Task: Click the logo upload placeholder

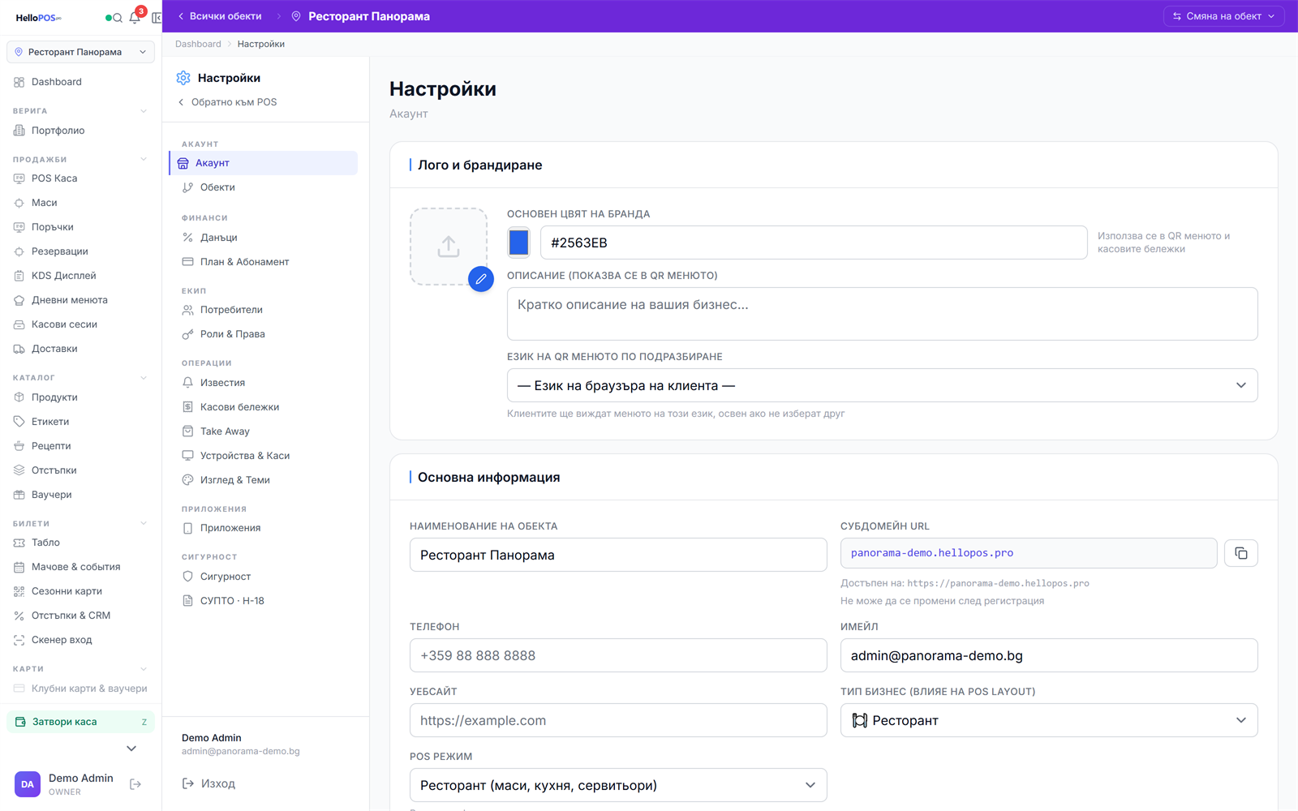Action: [x=449, y=247]
